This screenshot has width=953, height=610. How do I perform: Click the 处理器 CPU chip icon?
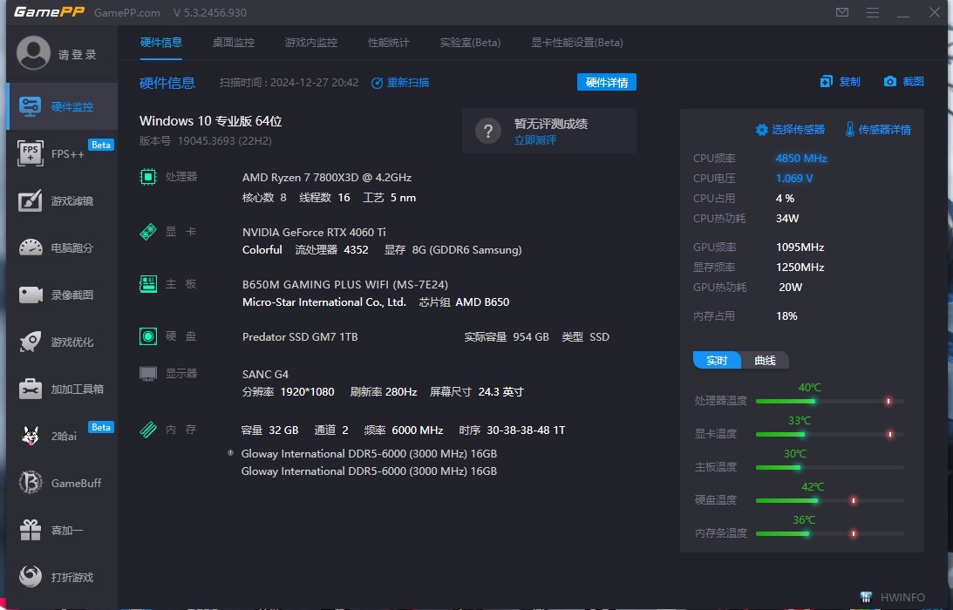(x=147, y=177)
